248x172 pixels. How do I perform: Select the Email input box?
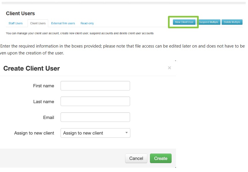[95, 117]
